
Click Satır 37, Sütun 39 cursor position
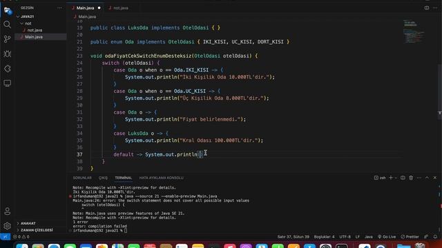pos(293,237)
